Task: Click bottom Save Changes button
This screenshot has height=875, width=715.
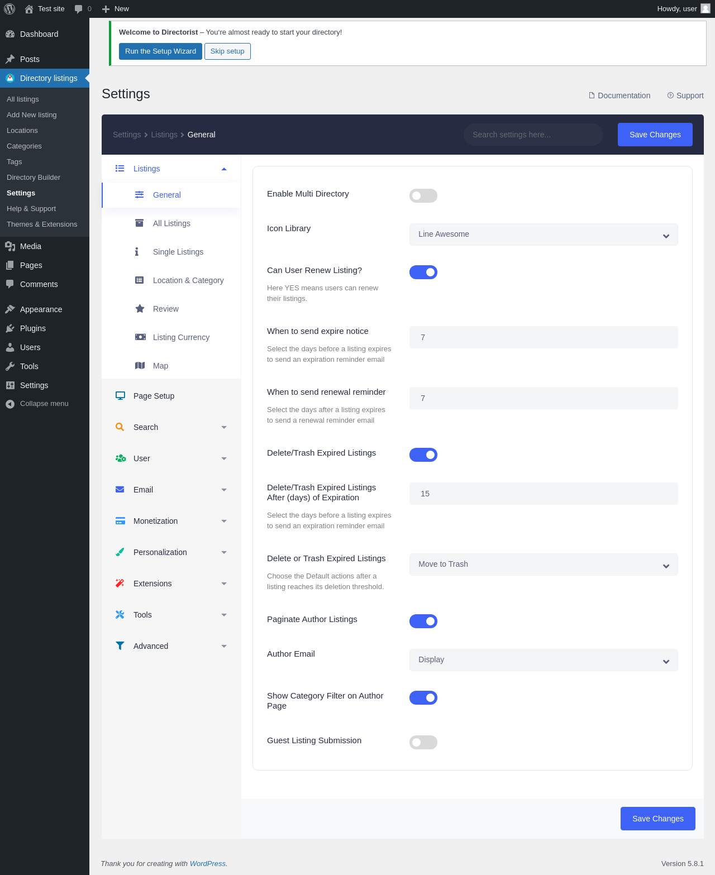Action: pos(658,819)
